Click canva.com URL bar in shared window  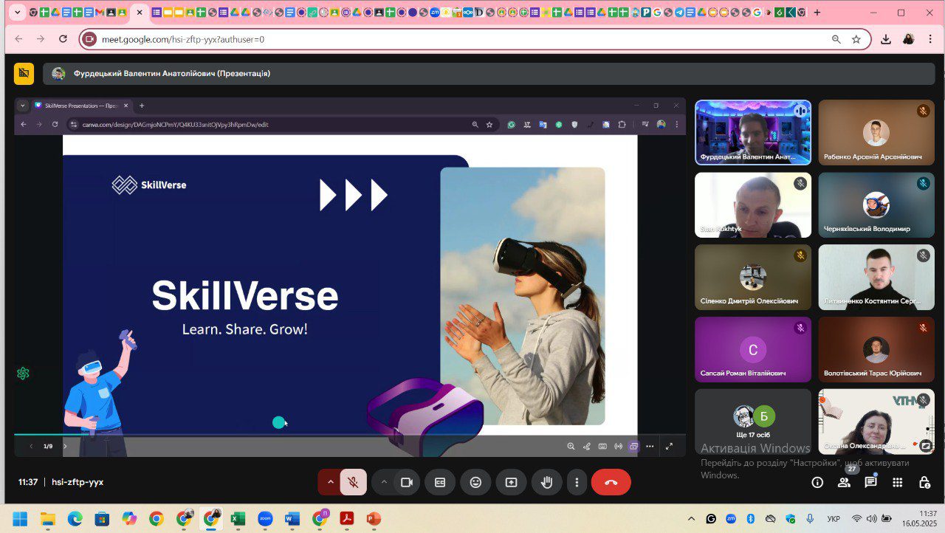pos(273,125)
